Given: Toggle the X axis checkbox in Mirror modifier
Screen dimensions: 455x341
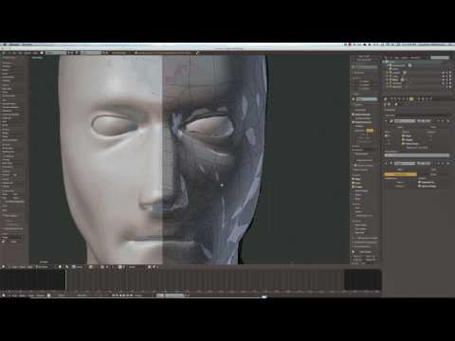Looking at the screenshot, I should 386,135.
